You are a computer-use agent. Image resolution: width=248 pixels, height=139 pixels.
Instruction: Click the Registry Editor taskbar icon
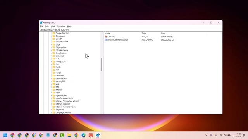98,135
